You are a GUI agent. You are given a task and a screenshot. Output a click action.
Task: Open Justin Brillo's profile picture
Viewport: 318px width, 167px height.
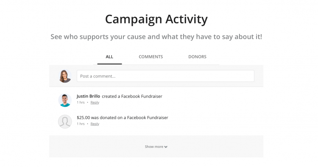tap(65, 100)
